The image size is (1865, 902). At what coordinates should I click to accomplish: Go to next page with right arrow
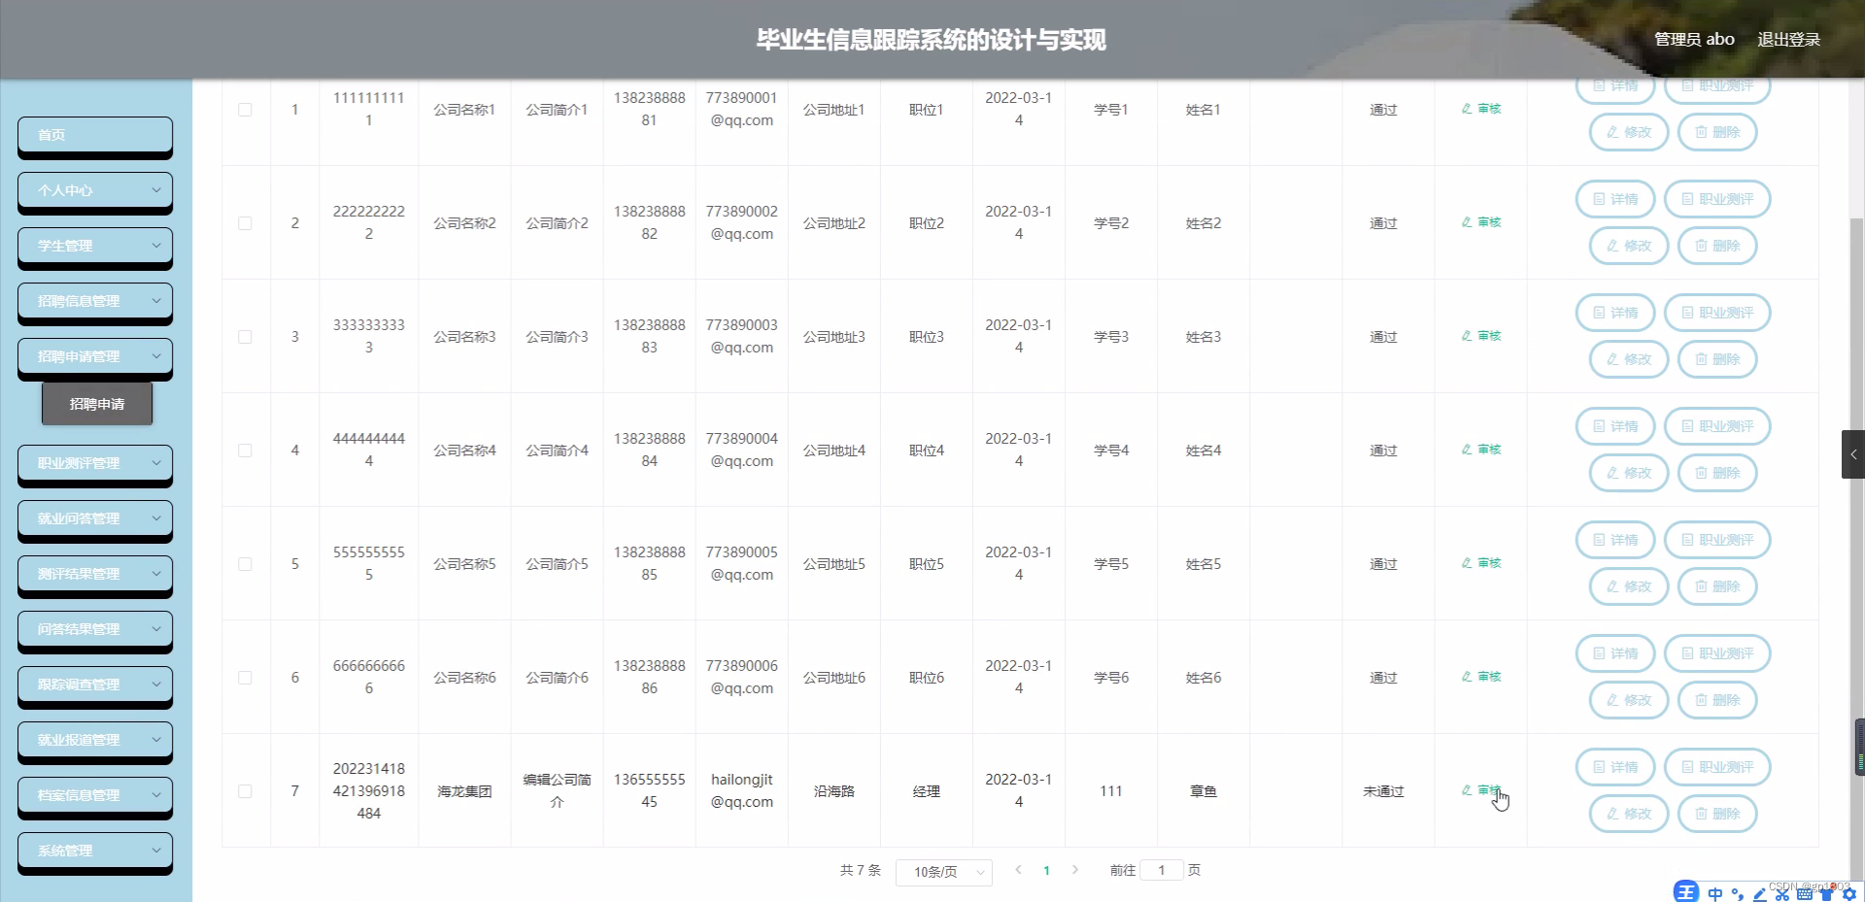click(1075, 871)
